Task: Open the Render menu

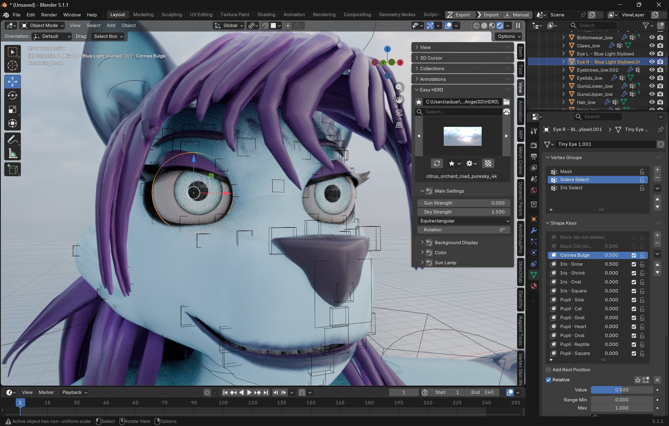Action: pos(49,15)
